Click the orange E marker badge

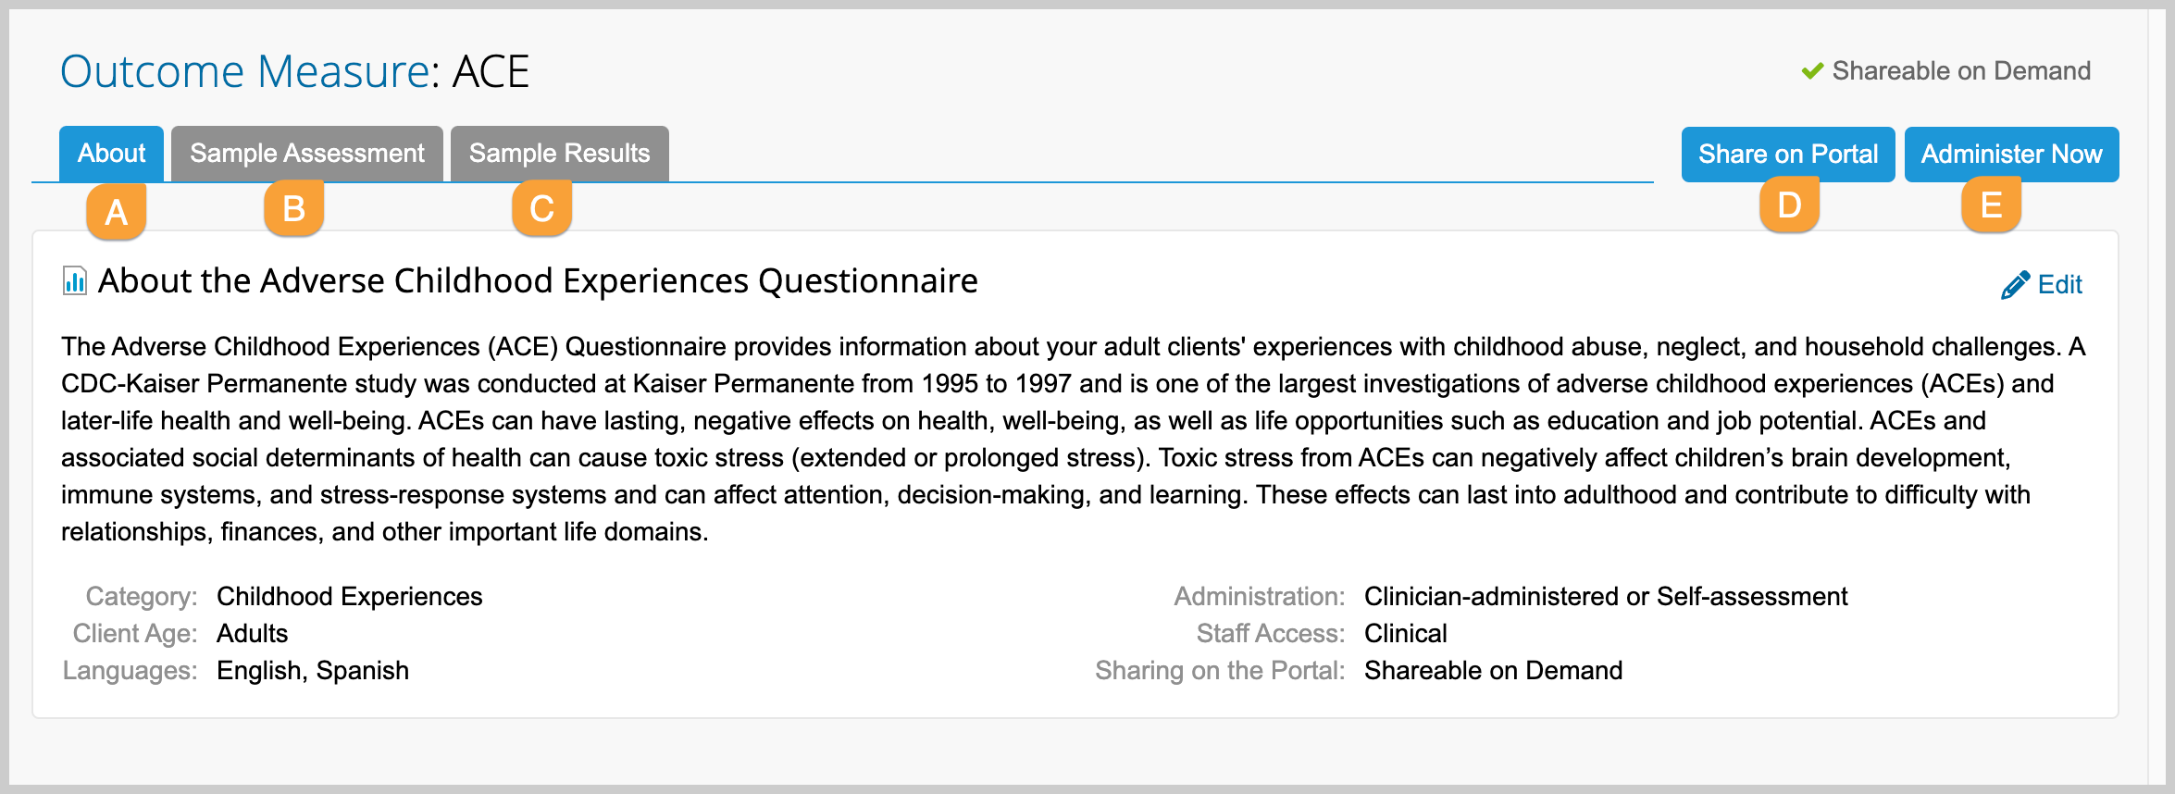coord(1991,205)
